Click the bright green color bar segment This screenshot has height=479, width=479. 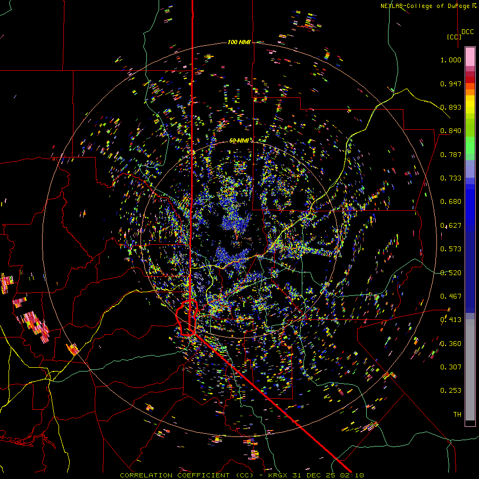tap(470, 145)
